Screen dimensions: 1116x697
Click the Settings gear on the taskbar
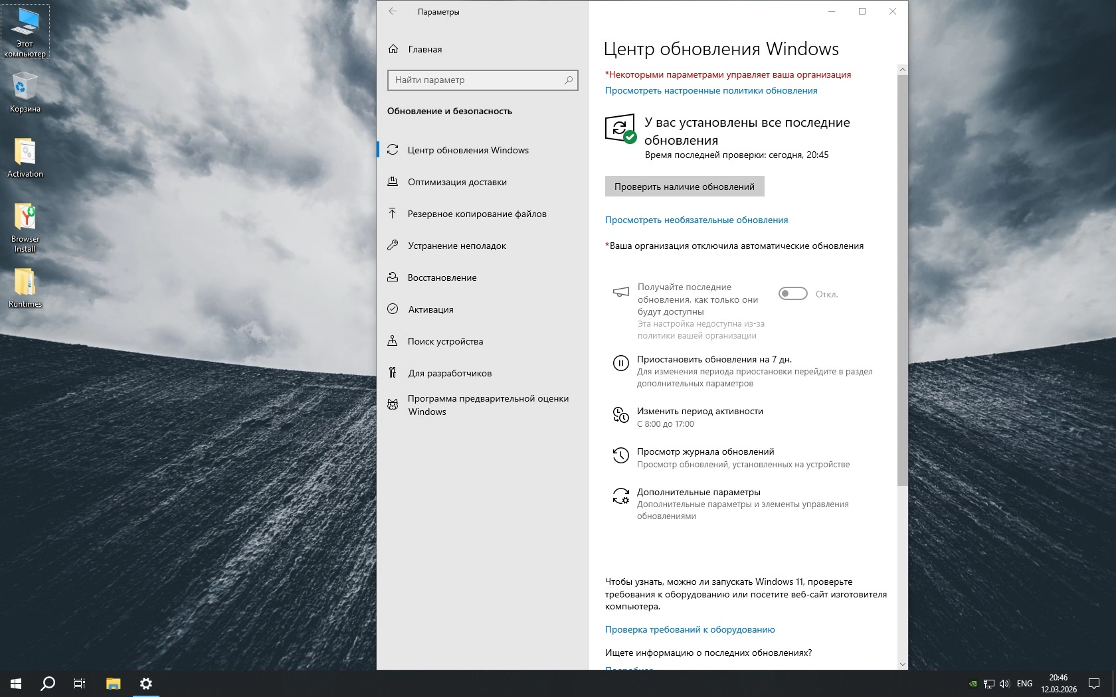tap(146, 684)
